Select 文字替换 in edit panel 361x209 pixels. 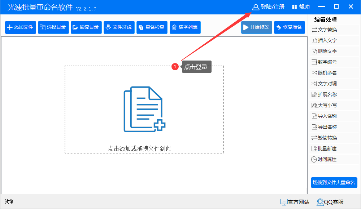[x=334, y=30]
